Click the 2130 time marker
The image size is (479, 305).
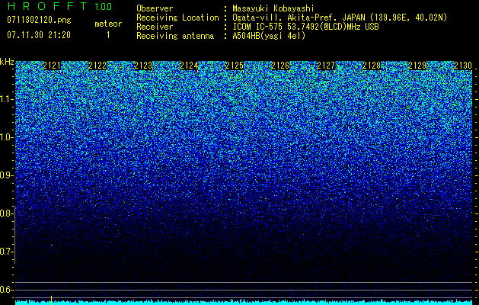point(463,66)
